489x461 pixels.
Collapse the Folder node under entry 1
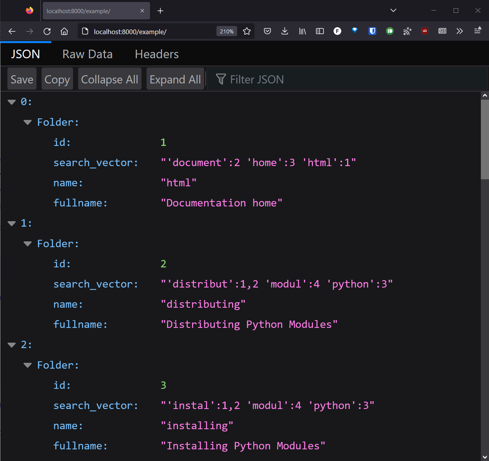click(x=27, y=244)
